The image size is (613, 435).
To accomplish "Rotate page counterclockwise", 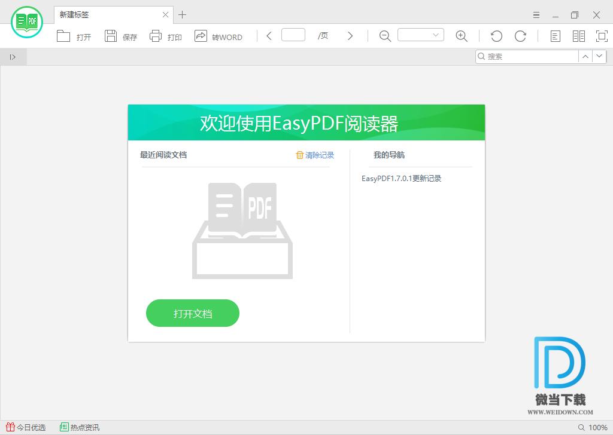I will point(496,36).
